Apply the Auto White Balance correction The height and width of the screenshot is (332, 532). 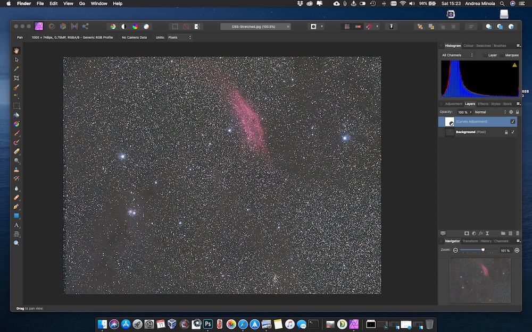pyautogui.click(x=147, y=25)
